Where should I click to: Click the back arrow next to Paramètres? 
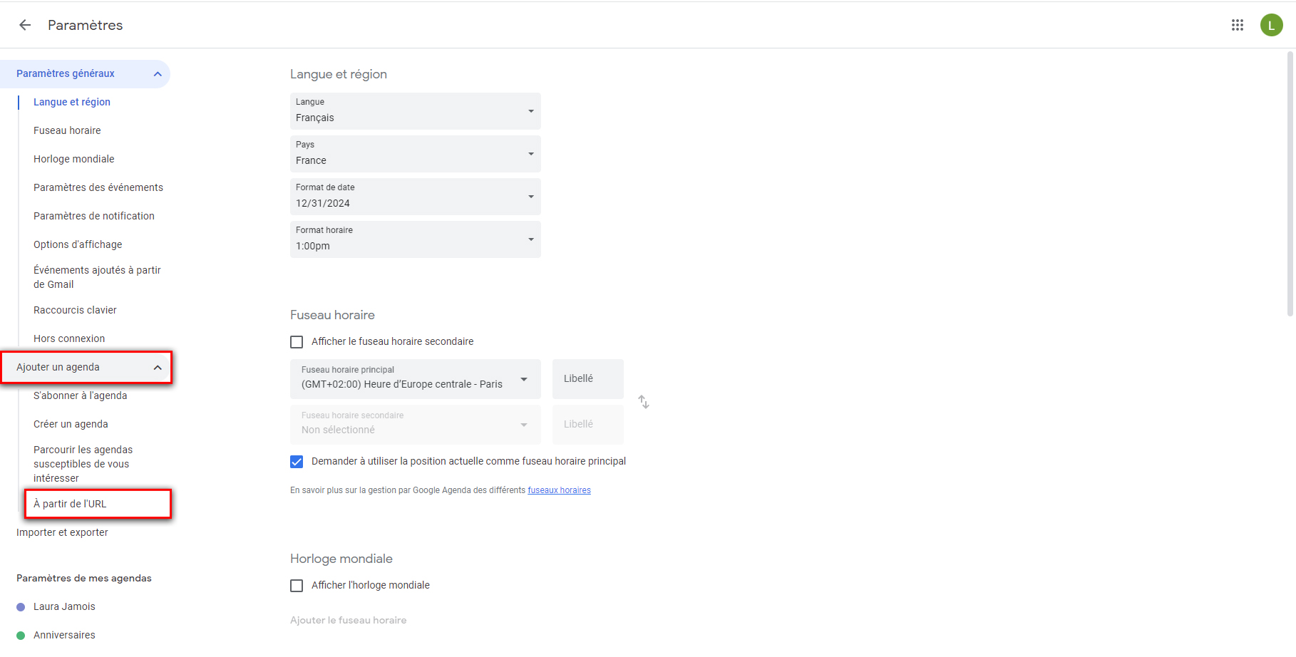[x=25, y=25]
